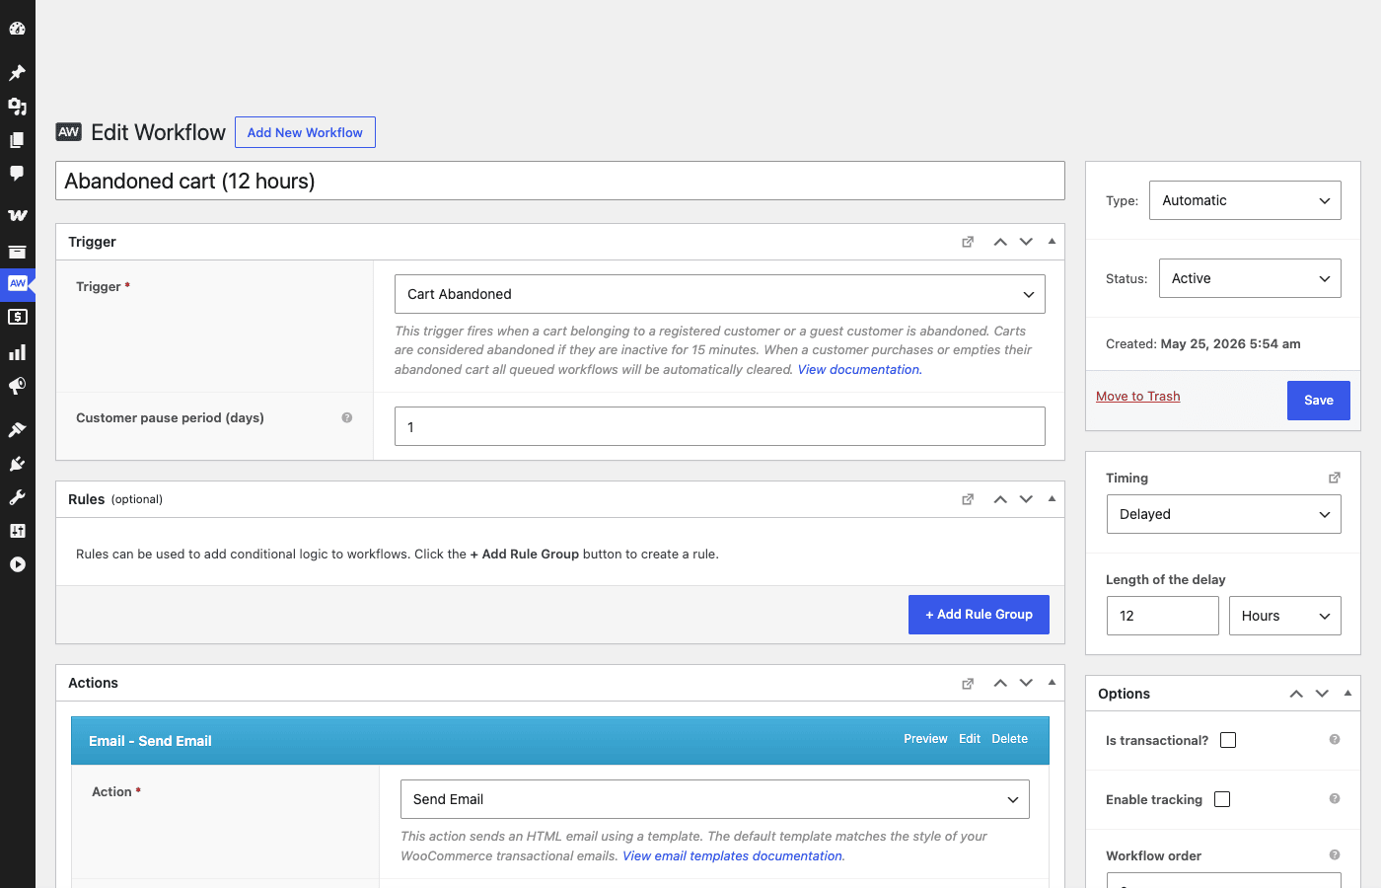Open Tools via the wrench icon
1381x888 pixels.
[17, 497]
